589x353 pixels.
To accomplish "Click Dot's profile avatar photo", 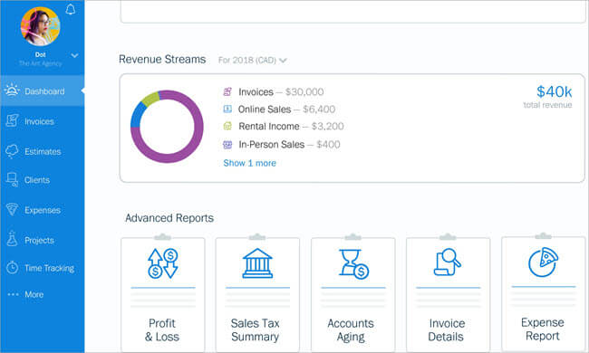I will (40, 26).
